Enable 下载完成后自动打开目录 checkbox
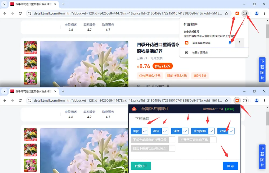 tap(172, 140)
